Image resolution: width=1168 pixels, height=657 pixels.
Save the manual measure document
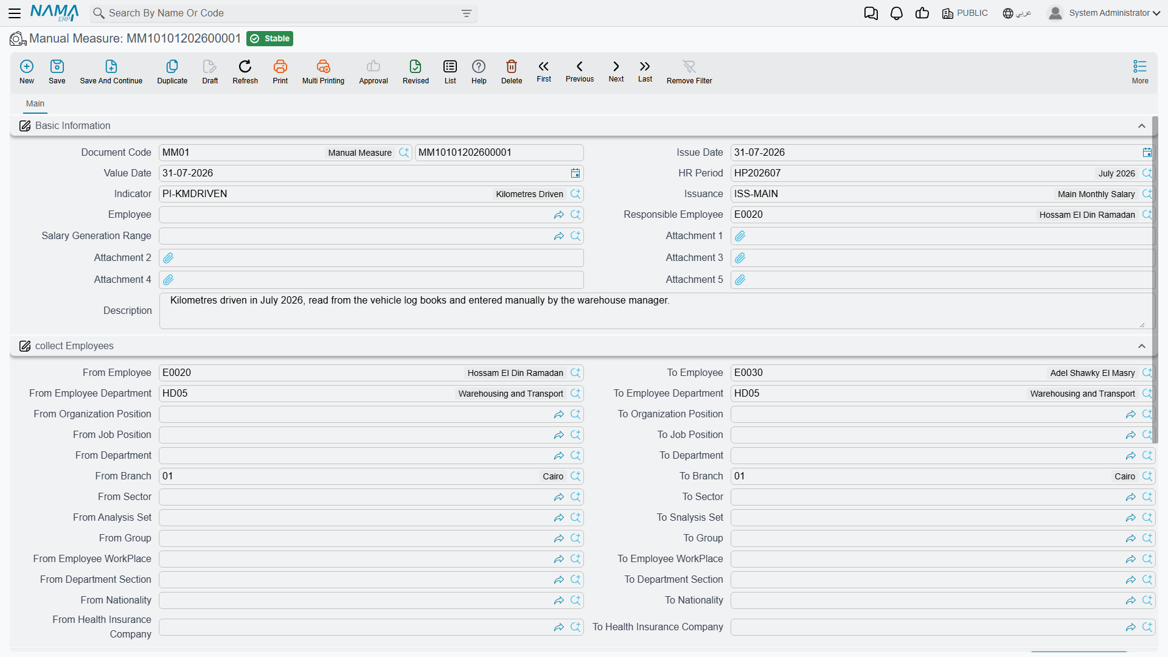click(57, 71)
